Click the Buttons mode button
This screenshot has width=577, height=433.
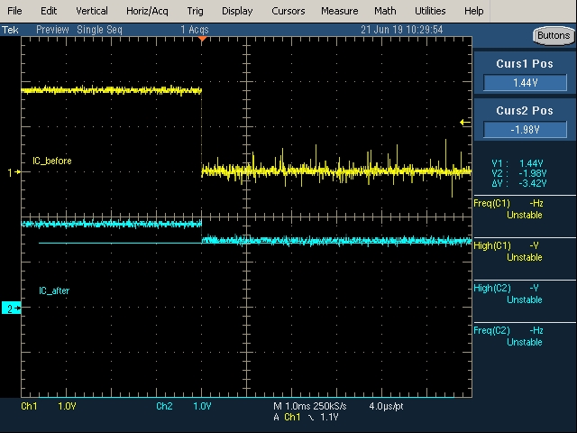tap(554, 35)
